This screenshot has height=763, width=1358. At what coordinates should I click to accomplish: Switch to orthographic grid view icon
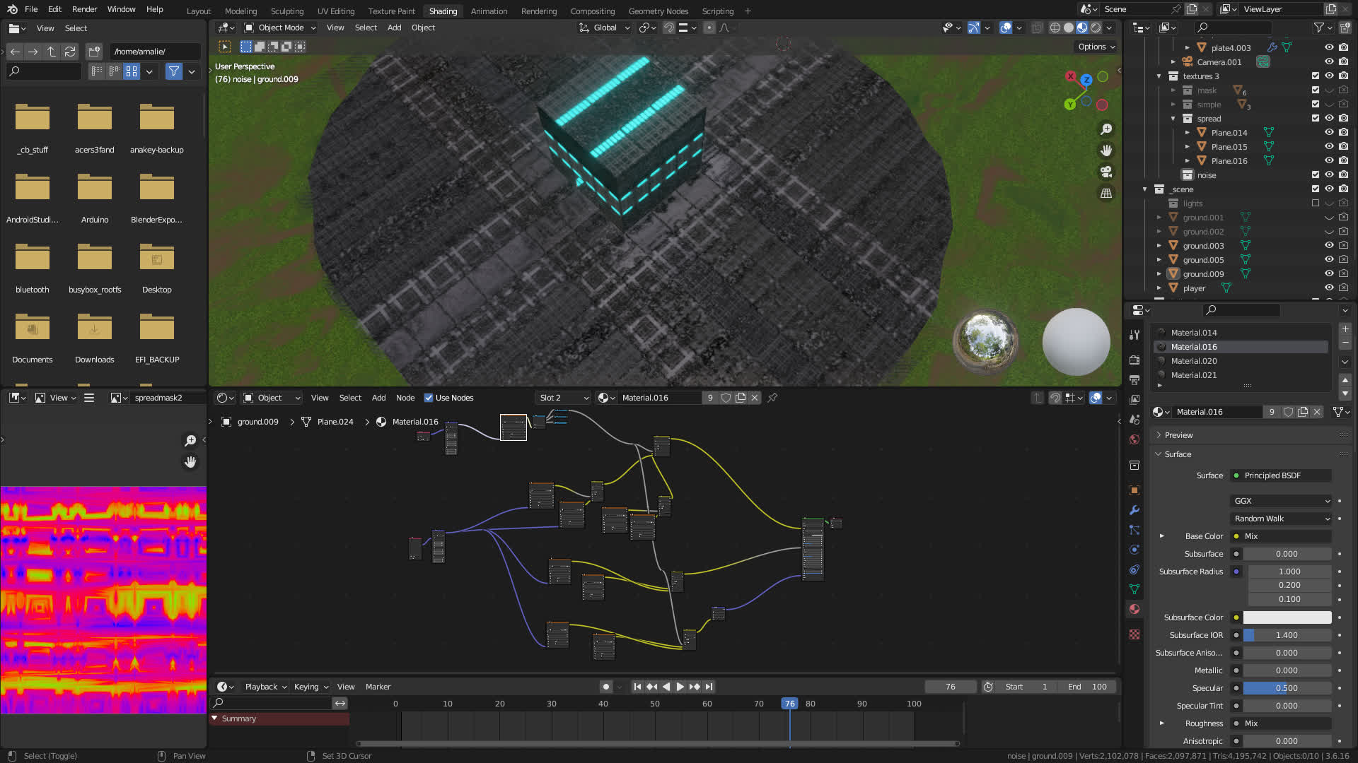pyautogui.click(x=1106, y=193)
